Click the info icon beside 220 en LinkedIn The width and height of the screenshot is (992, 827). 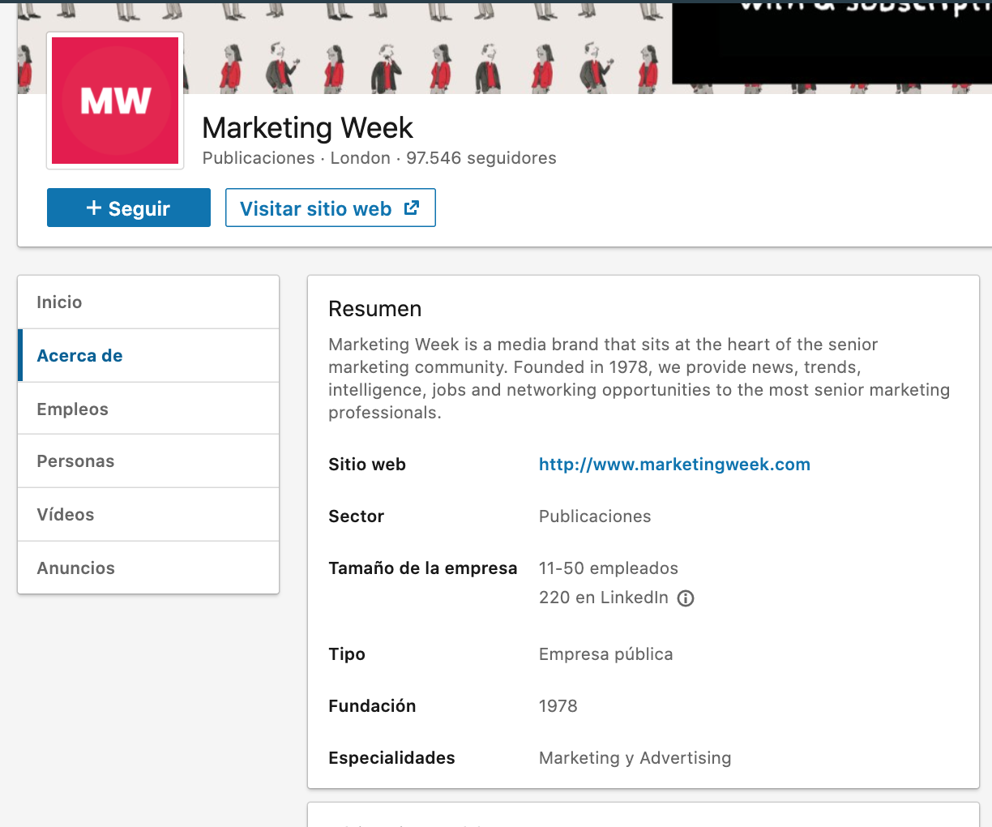(x=686, y=598)
